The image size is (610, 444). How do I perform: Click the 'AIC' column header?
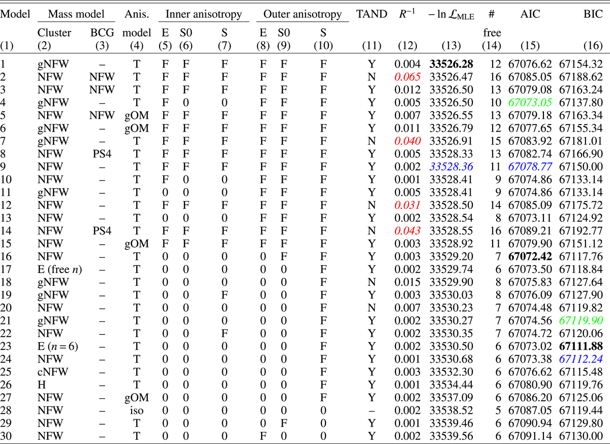tap(530, 14)
